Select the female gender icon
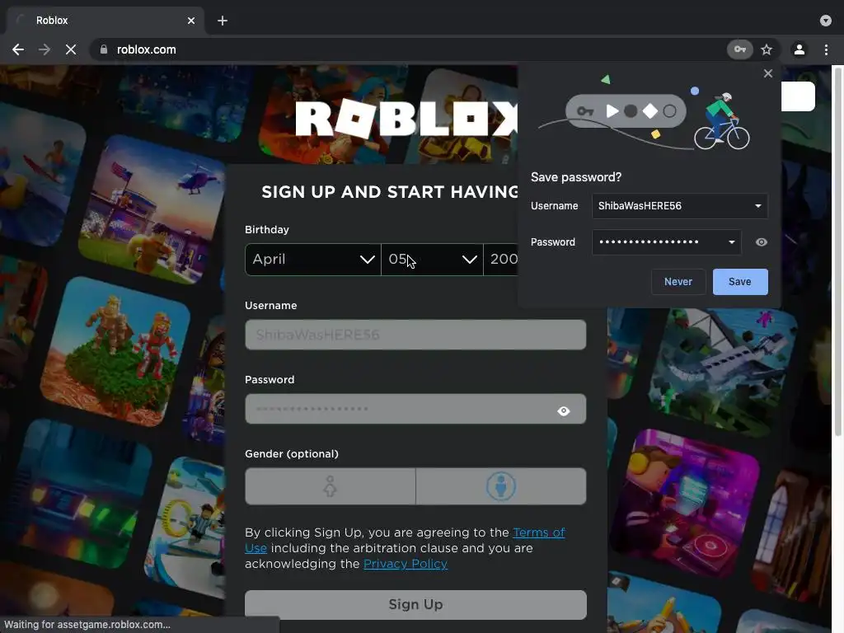This screenshot has height=633, width=844. [x=330, y=486]
